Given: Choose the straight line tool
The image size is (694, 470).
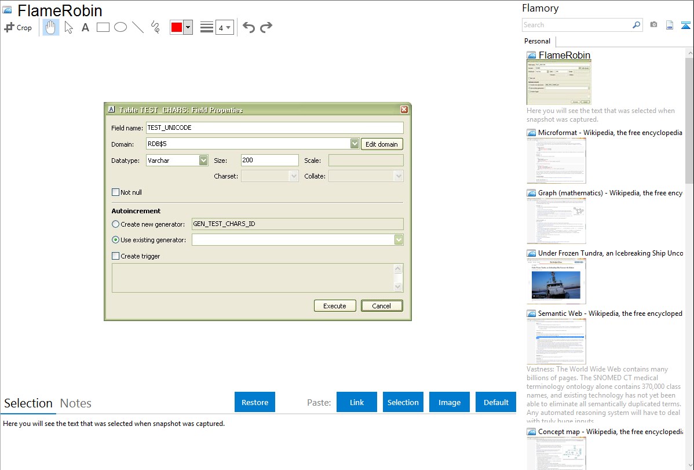Looking at the screenshot, I should click(137, 27).
